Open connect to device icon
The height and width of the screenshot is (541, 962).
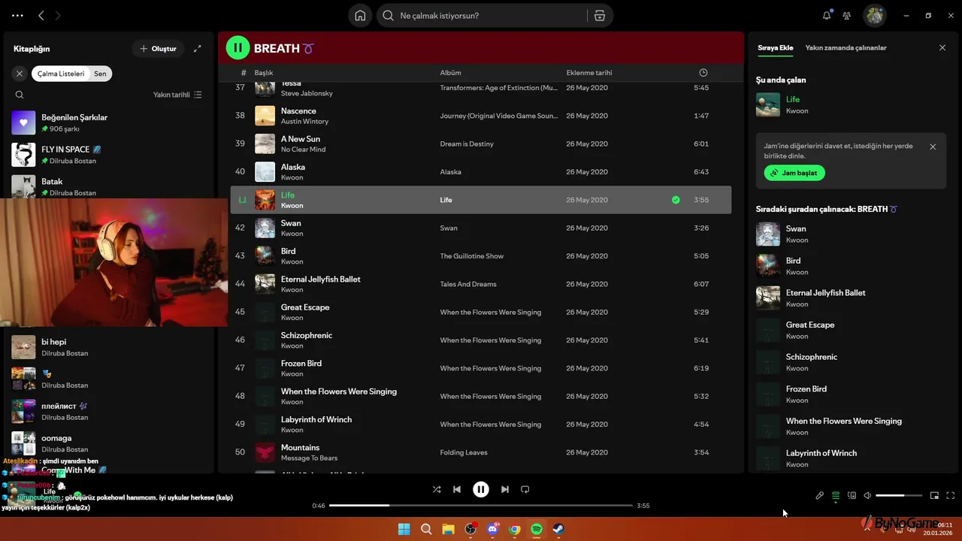[x=852, y=495]
